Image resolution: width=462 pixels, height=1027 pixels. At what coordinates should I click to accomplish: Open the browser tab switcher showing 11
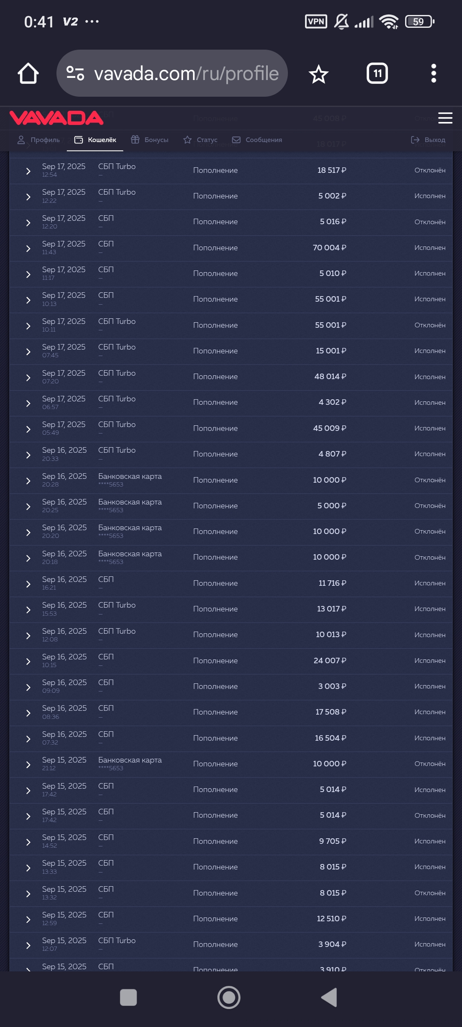point(377,74)
